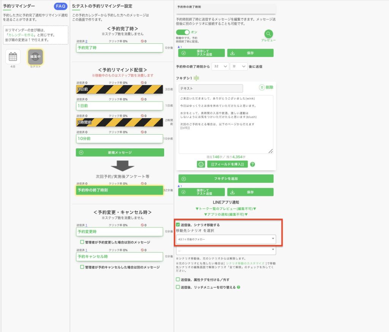This screenshot has width=389, height=332.
Task: Check 送信後、属性タグを付ける／外す
Action: [x=178, y=280]
